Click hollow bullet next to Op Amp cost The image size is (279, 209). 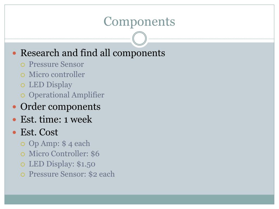(23, 144)
